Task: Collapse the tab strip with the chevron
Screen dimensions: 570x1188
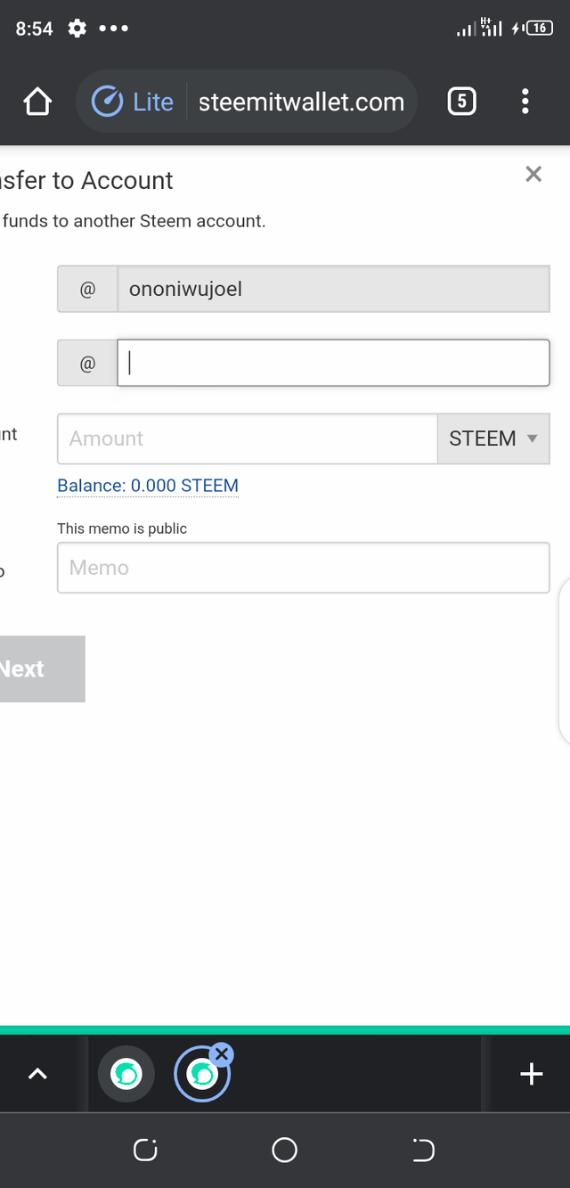Action: [37, 1073]
